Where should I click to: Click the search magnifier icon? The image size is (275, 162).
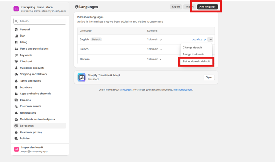[x=16, y=21]
